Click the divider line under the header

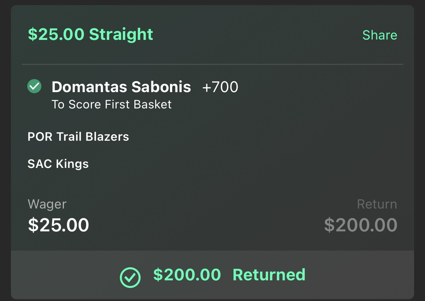pos(212,65)
